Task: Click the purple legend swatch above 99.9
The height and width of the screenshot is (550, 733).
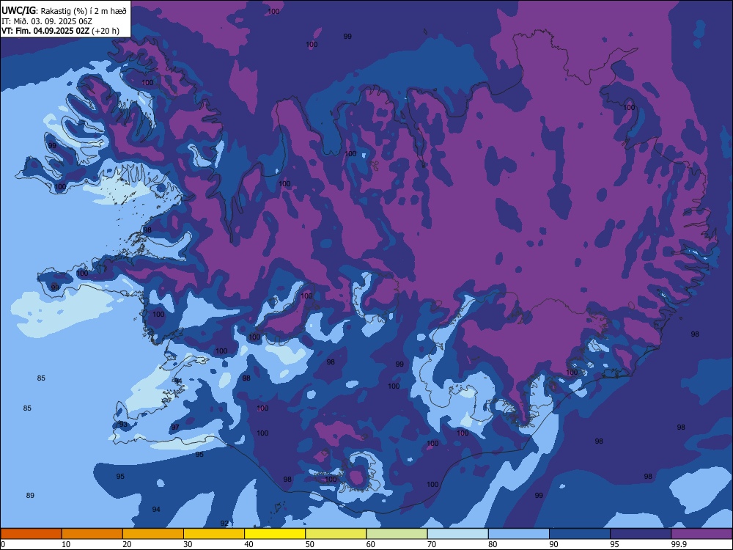Action: tap(701, 534)
